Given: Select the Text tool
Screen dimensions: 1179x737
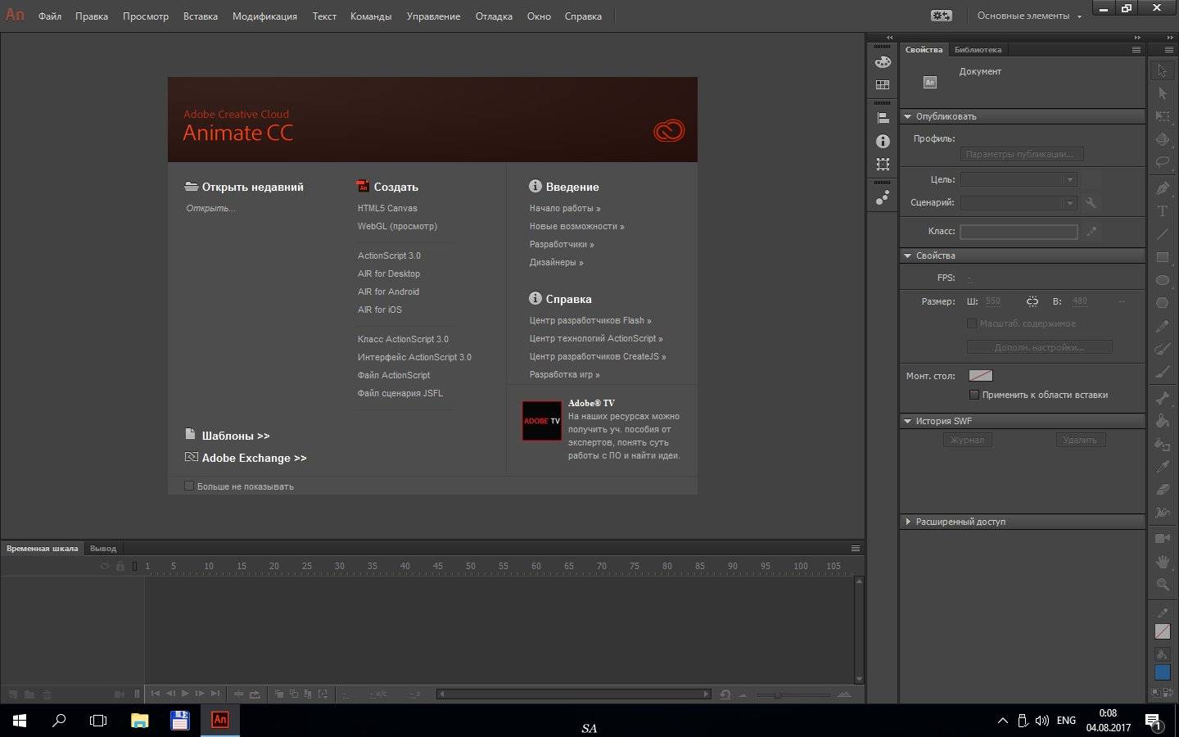Looking at the screenshot, I should pyautogui.click(x=1162, y=211).
